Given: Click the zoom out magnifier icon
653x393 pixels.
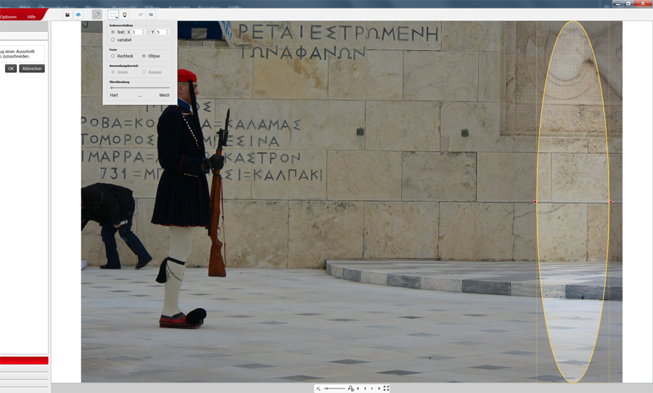Looking at the screenshot, I should click(319, 389).
